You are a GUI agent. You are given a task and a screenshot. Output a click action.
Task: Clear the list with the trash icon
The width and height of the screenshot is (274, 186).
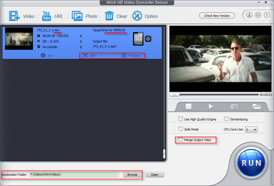(109, 16)
